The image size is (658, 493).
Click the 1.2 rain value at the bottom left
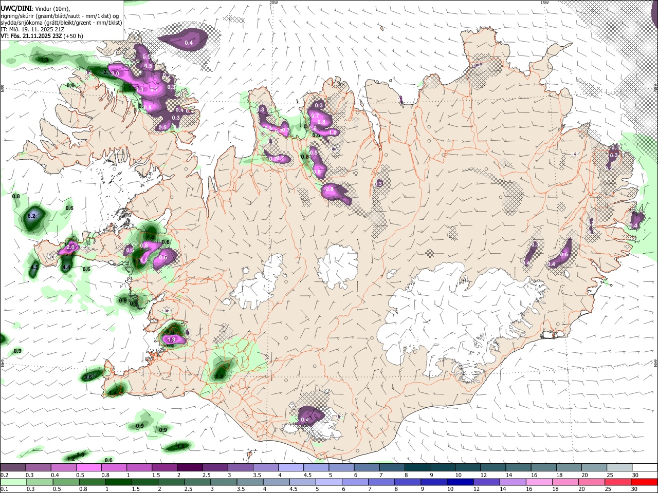[71, 458]
